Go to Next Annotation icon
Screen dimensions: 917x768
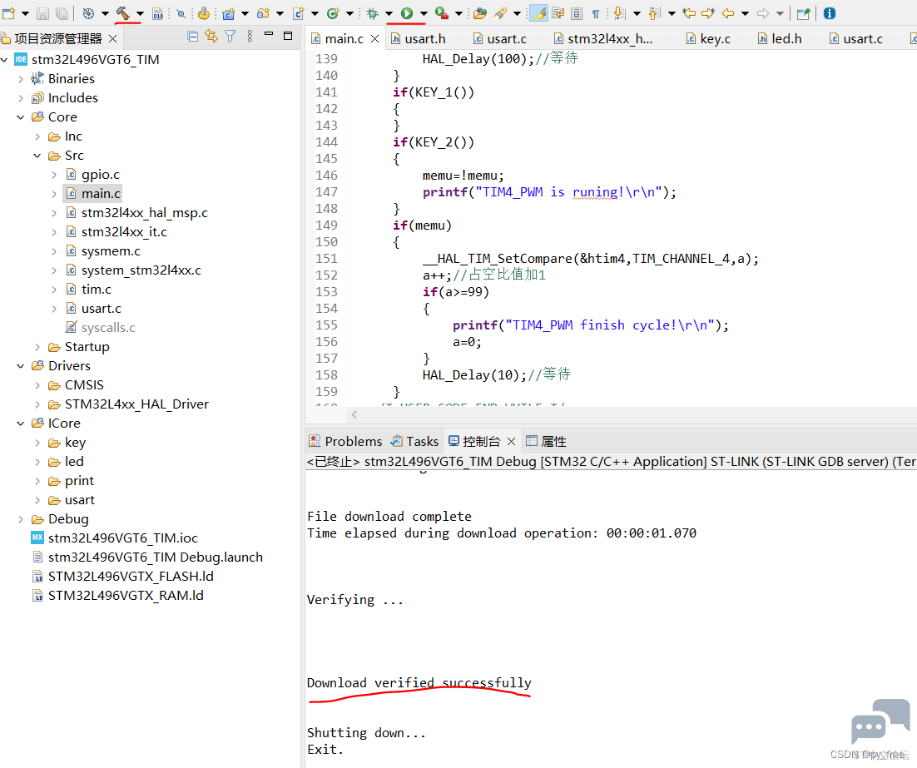(620, 12)
